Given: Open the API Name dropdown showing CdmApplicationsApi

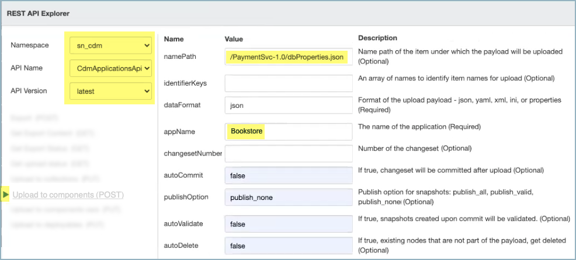Looking at the screenshot, I should point(110,68).
